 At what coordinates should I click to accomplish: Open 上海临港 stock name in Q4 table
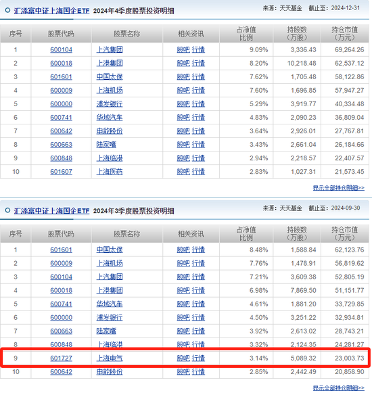[110, 158]
